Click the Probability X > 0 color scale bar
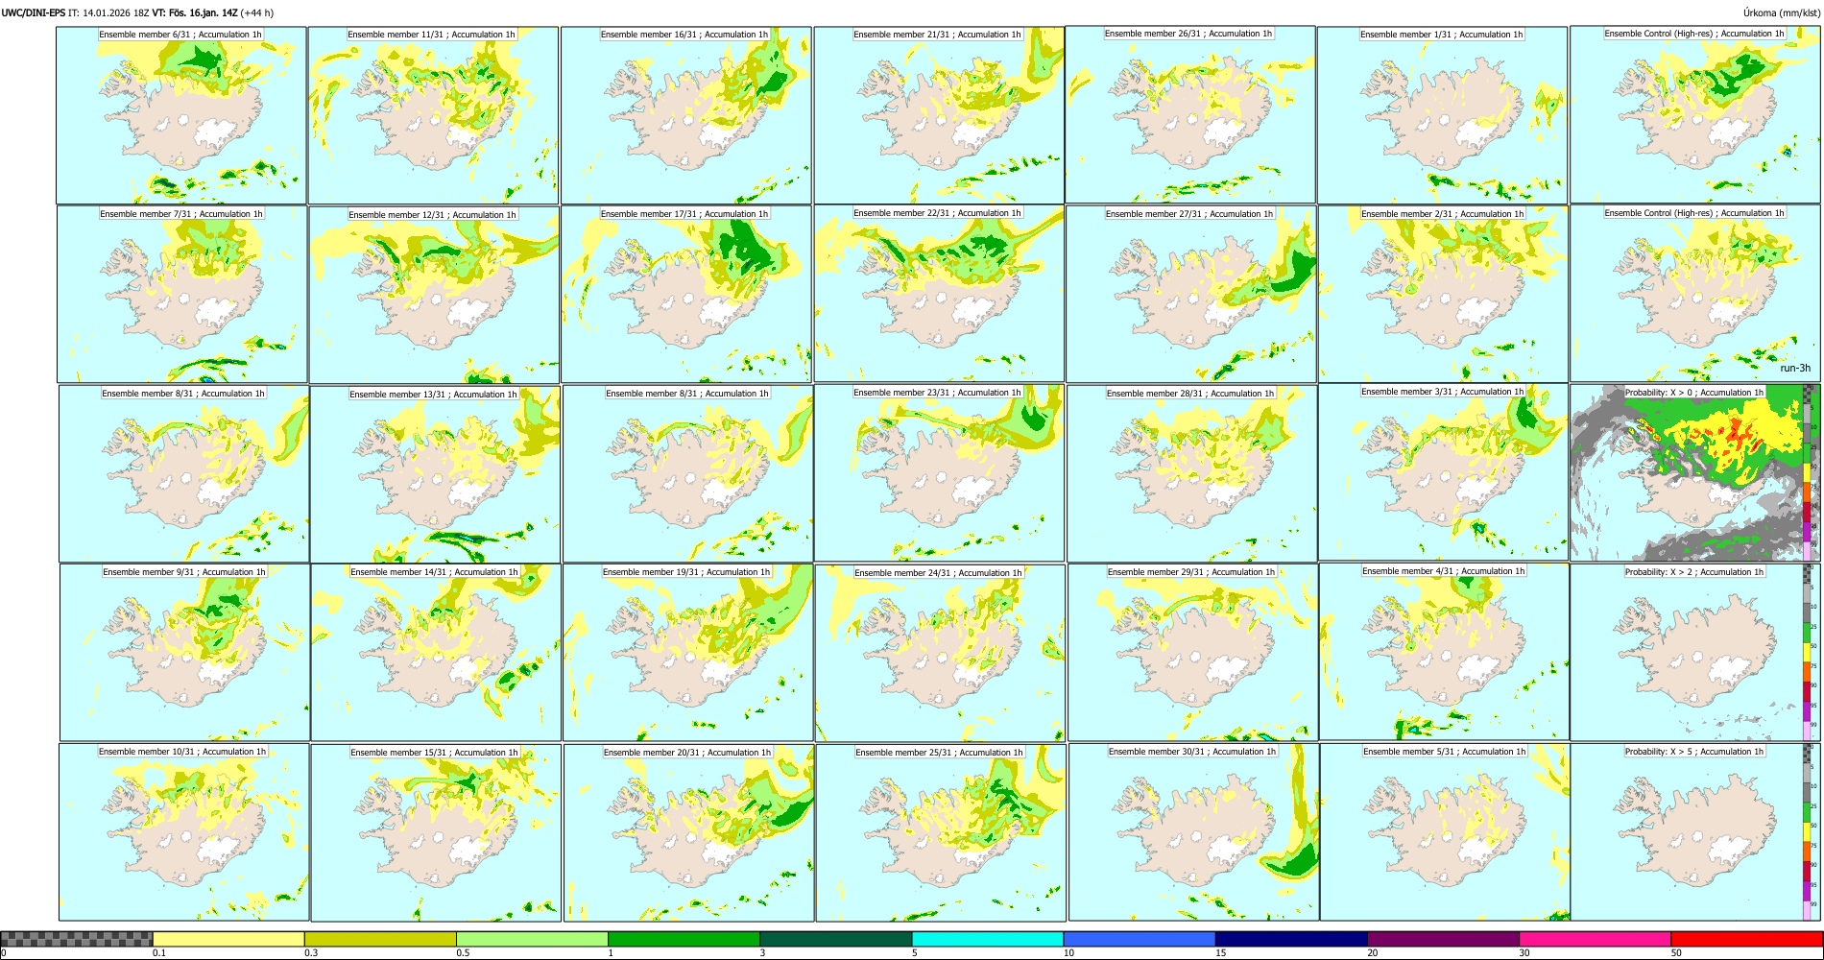Viewport: 1824px width, 960px height. coord(1808,473)
